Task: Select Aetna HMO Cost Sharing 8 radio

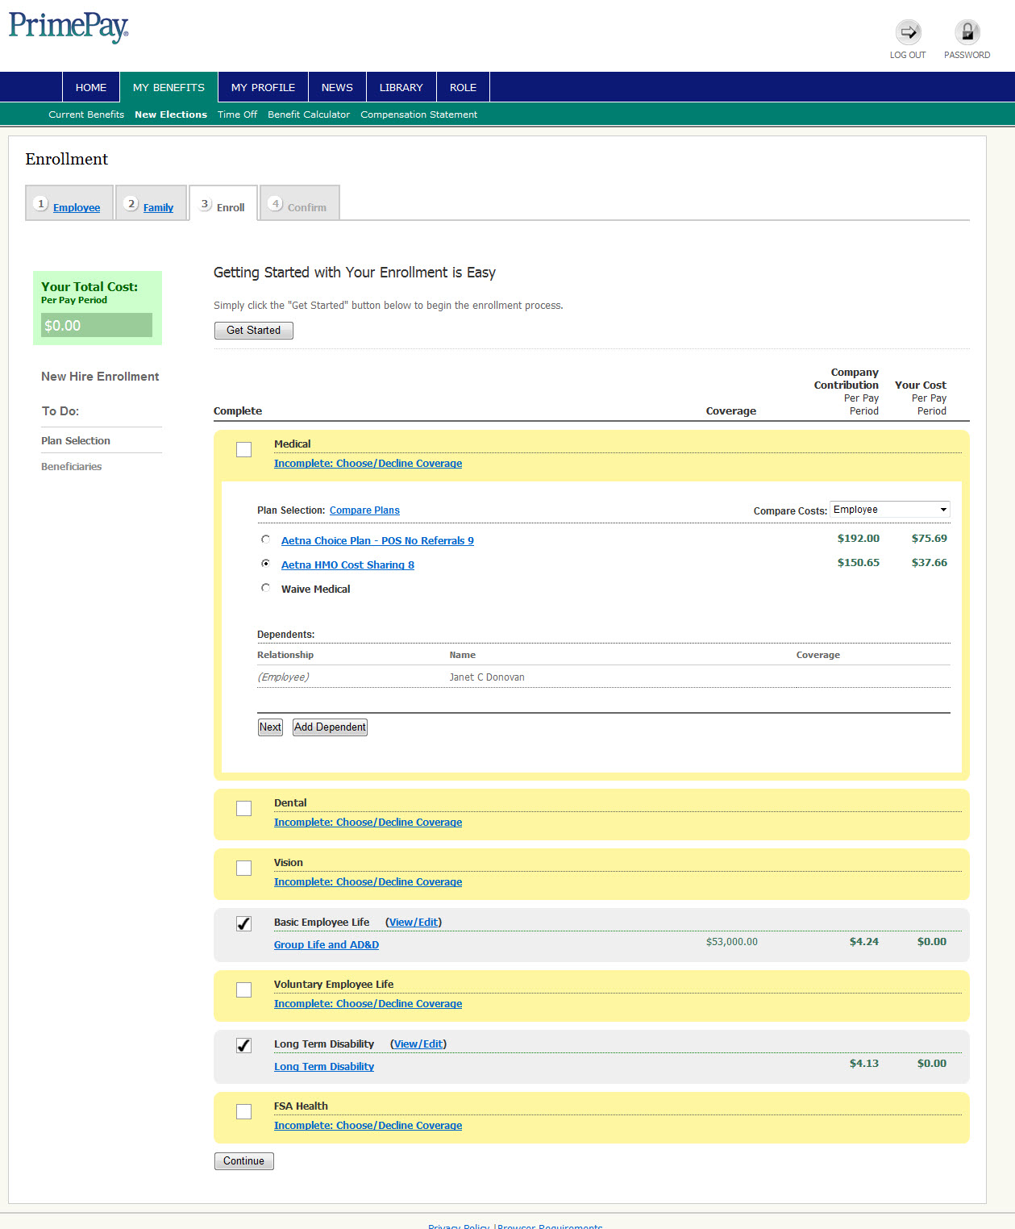Action: coord(265,564)
